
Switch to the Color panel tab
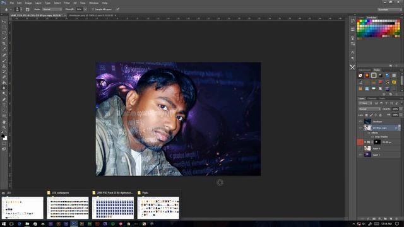pos(361,18)
